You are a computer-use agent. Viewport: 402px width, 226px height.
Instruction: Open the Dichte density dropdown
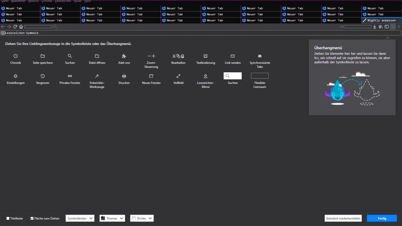click(x=142, y=218)
